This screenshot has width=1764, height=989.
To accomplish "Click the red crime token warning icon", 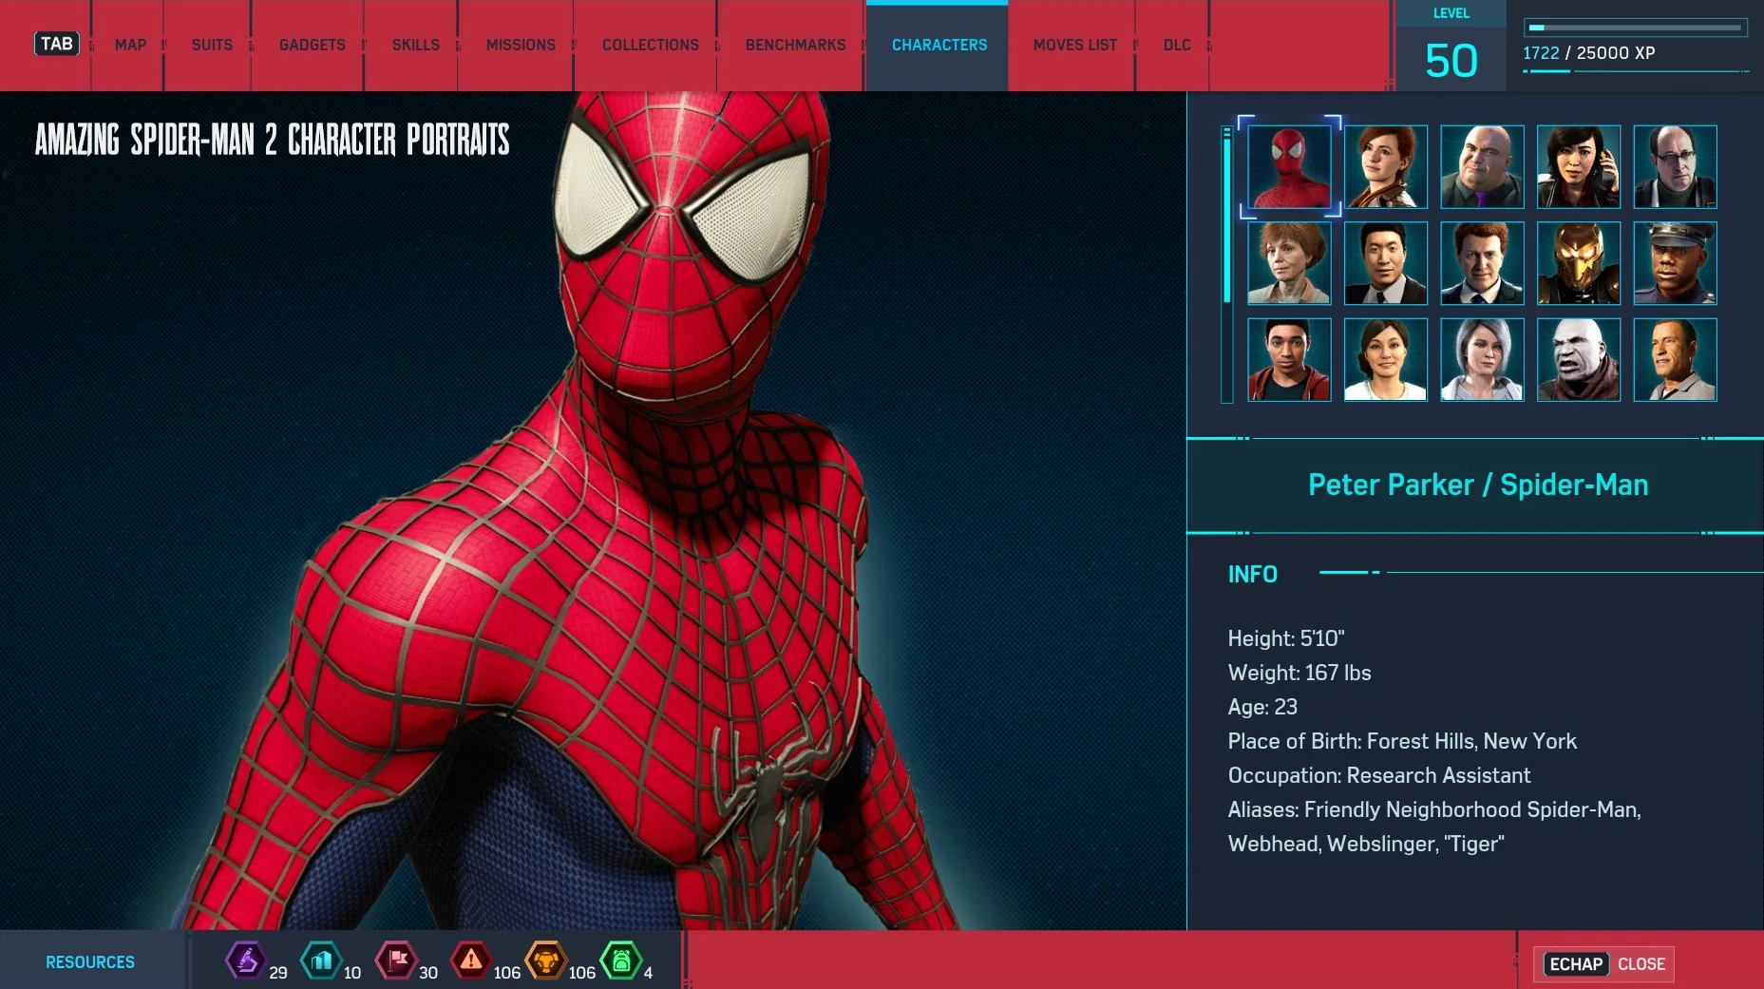I will click(x=471, y=960).
